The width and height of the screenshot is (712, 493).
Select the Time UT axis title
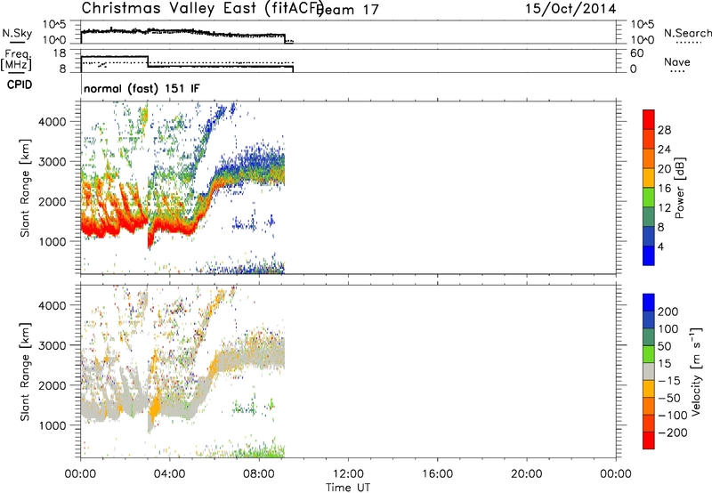tap(348, 488)
